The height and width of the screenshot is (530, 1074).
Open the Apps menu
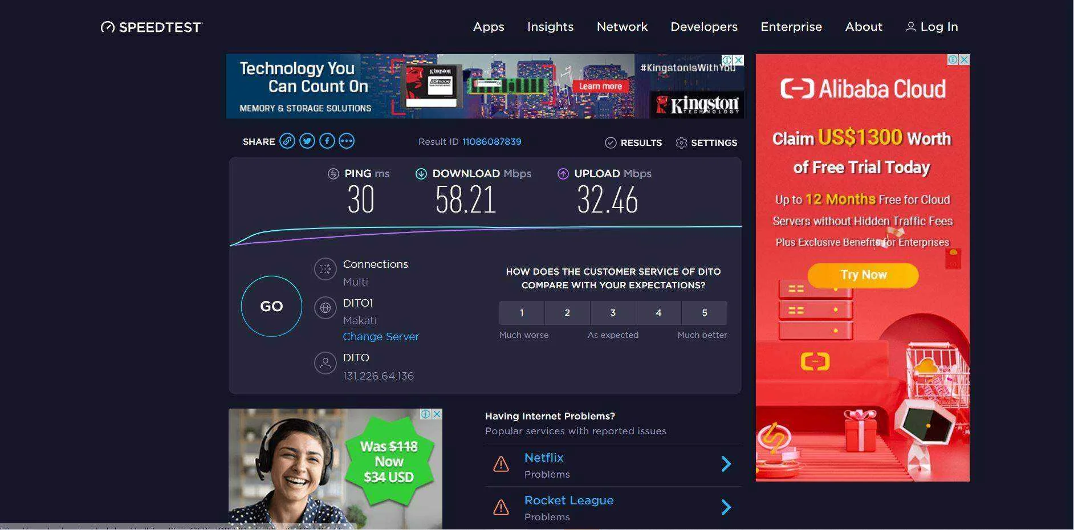(x=489, y=27)
